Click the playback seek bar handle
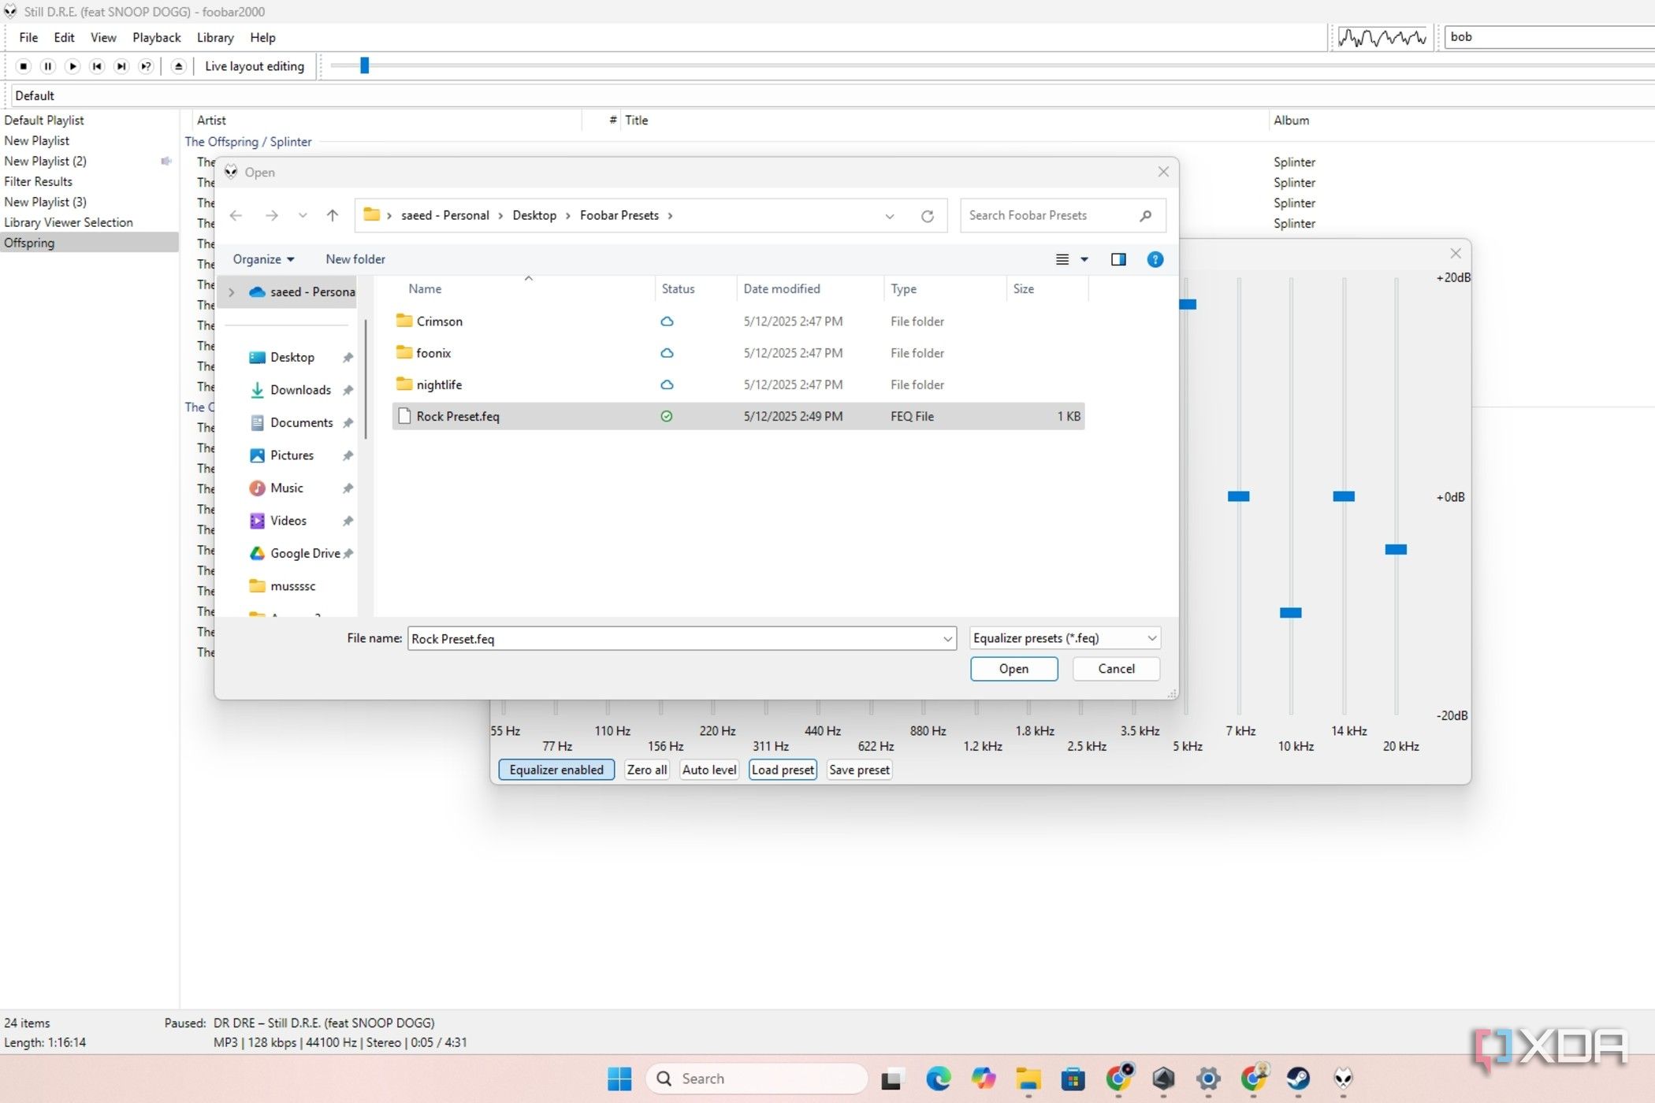Image resolution: width=1655 pixels, height=1103 pixels. (x=364, y=65)
